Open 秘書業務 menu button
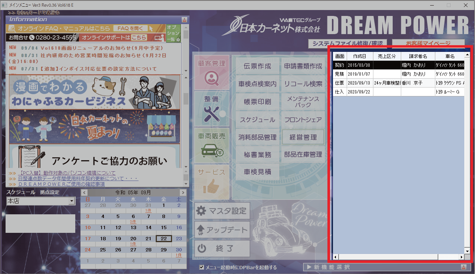 pos(257,155)
